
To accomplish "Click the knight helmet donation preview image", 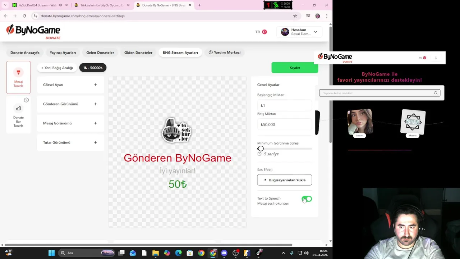I will [x=177, y=130].
